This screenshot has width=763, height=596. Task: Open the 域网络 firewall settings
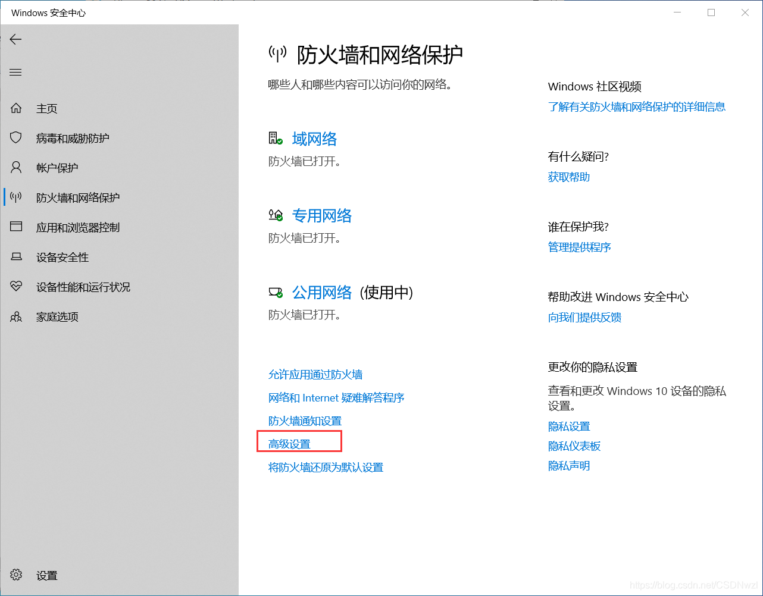click(314, 139)
